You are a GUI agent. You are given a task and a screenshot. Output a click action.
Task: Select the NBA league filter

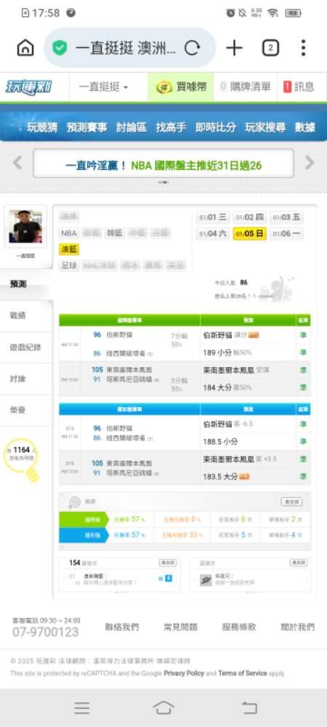[69, 233]
